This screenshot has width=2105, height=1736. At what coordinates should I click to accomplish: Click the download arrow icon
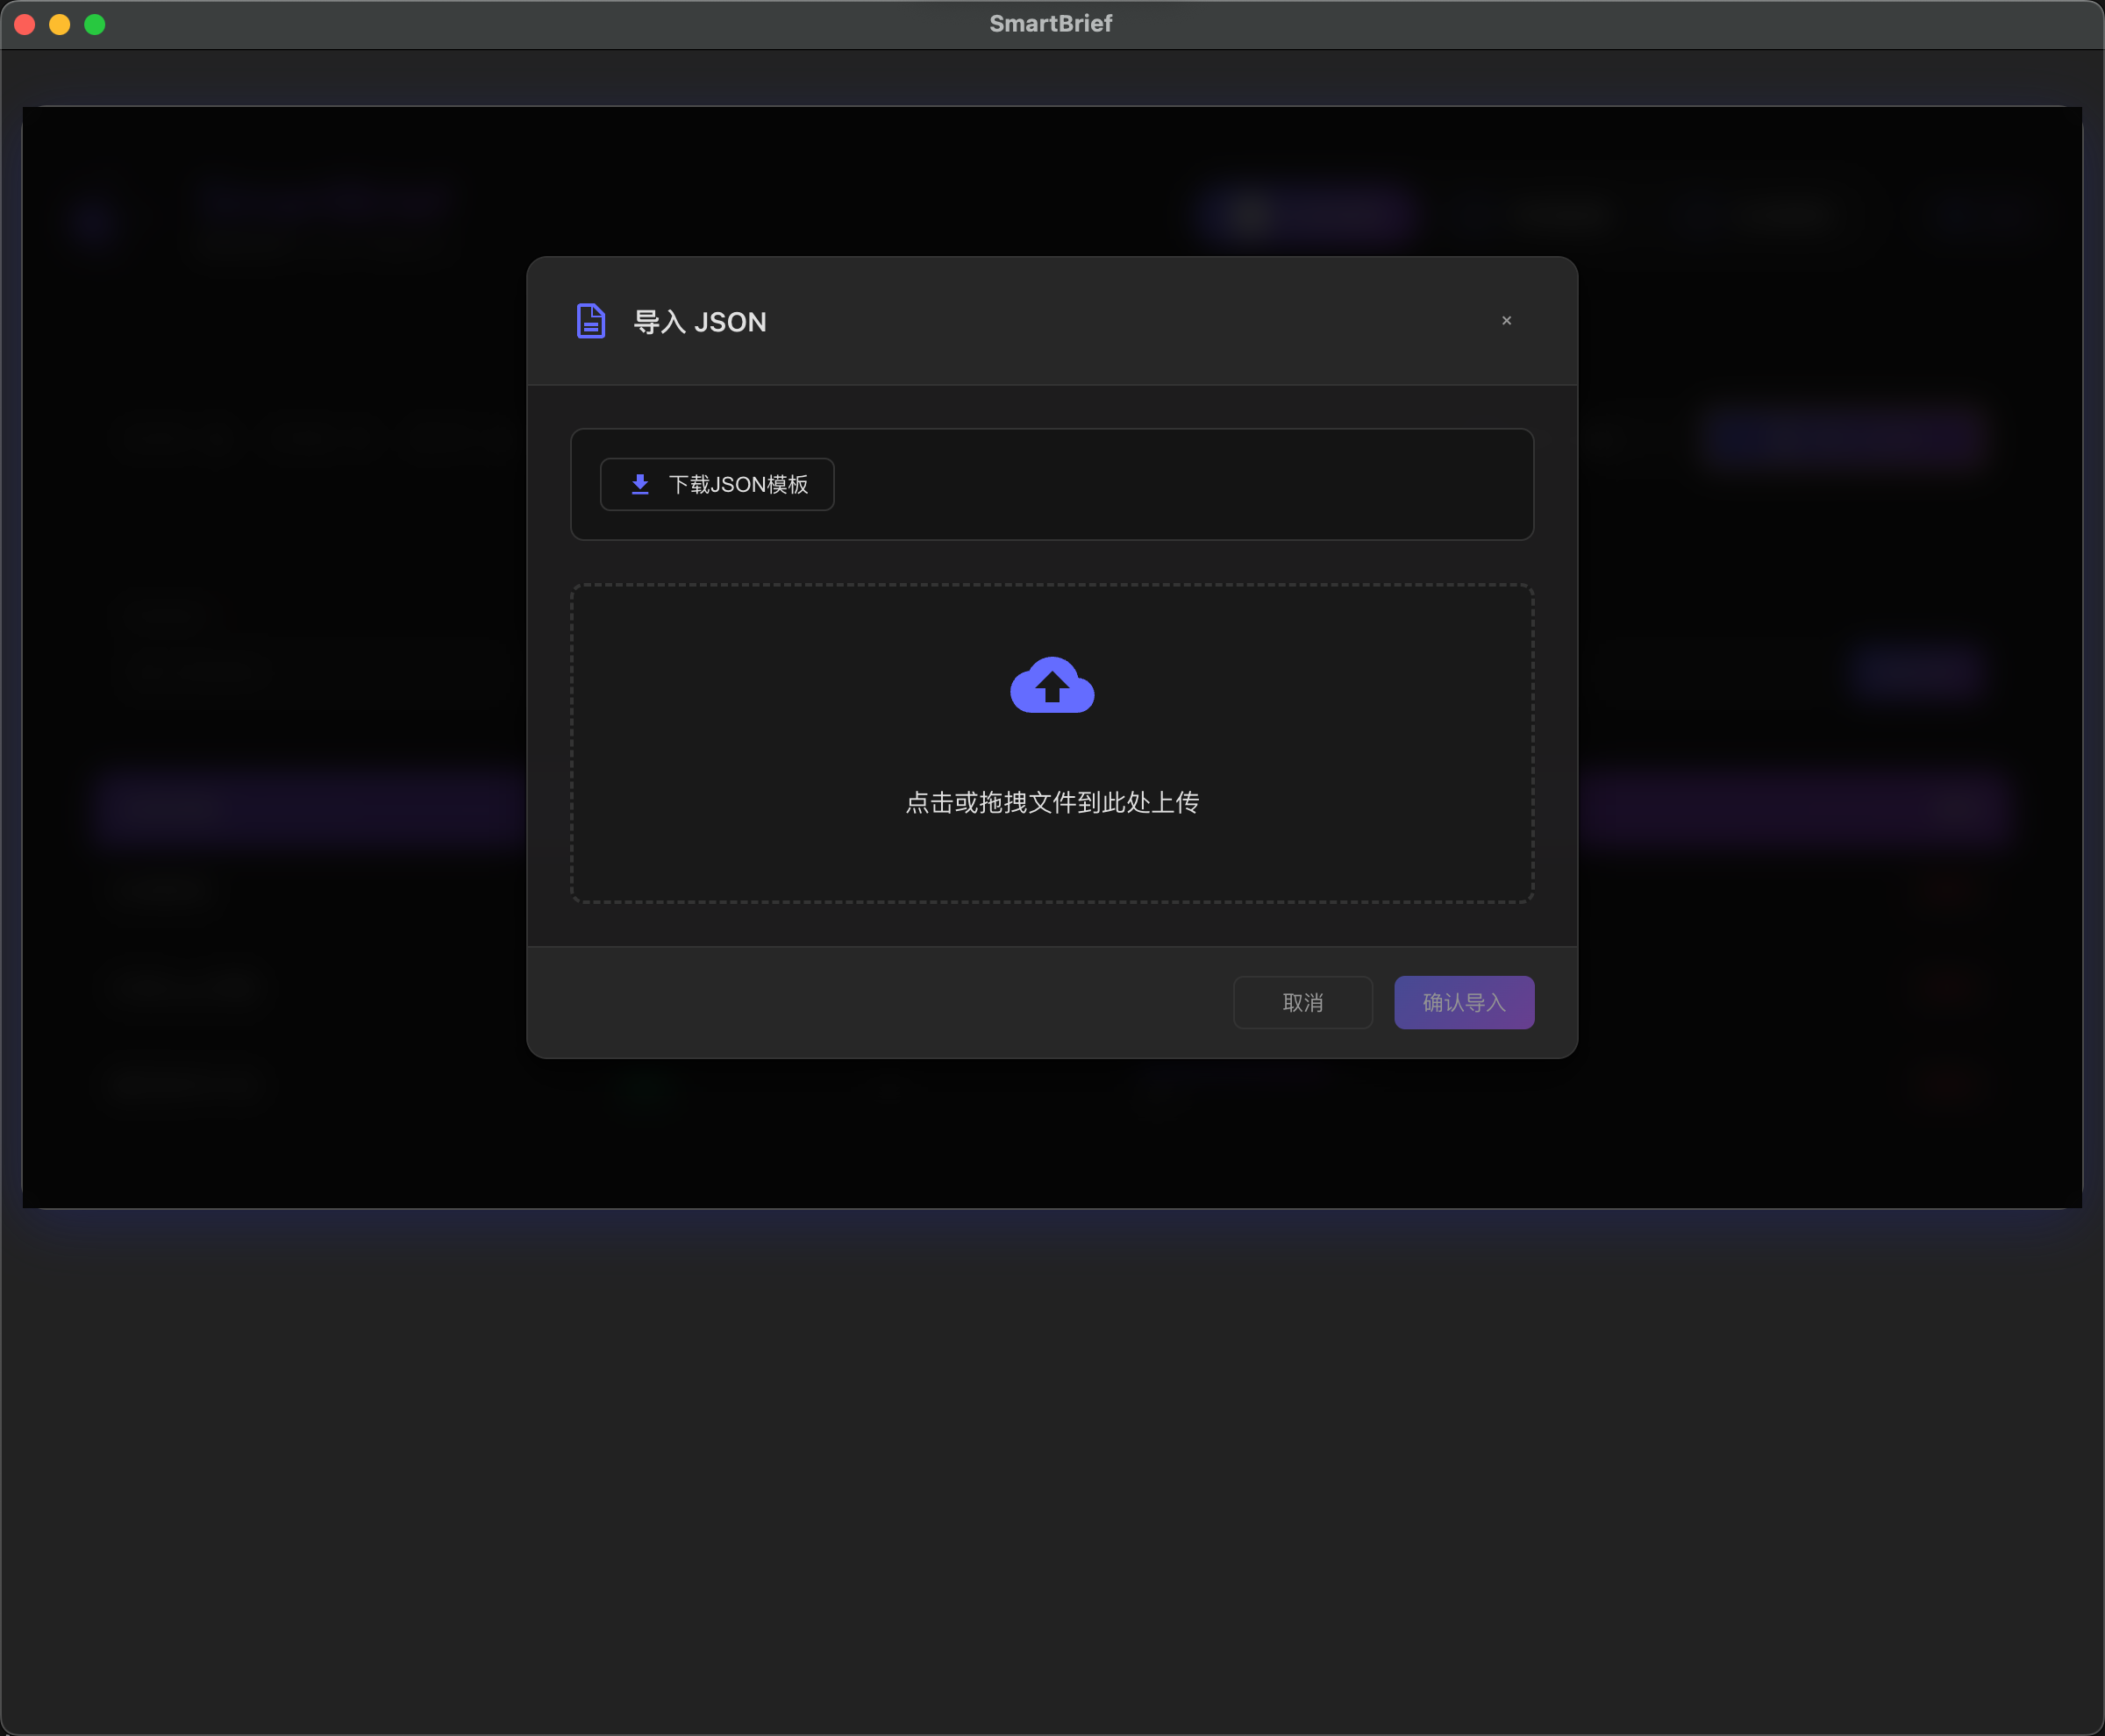click(640, 485)
